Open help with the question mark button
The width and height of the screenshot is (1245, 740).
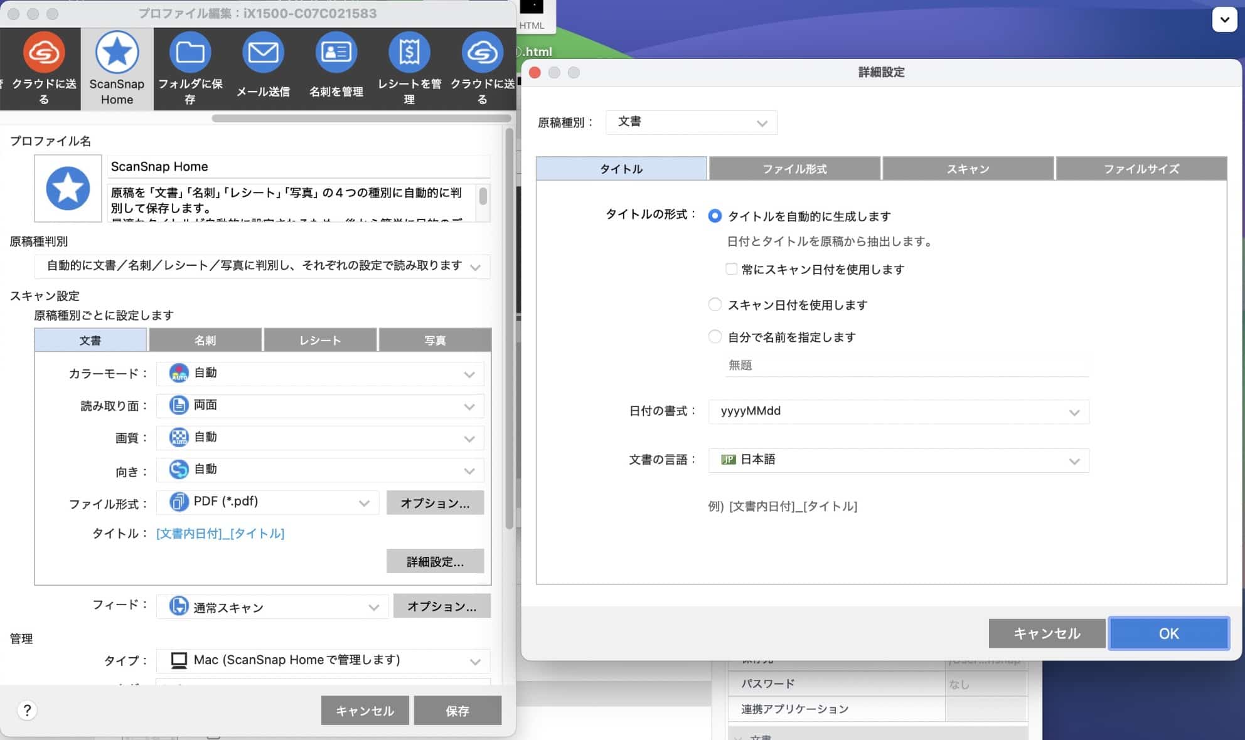click(26, 711)
